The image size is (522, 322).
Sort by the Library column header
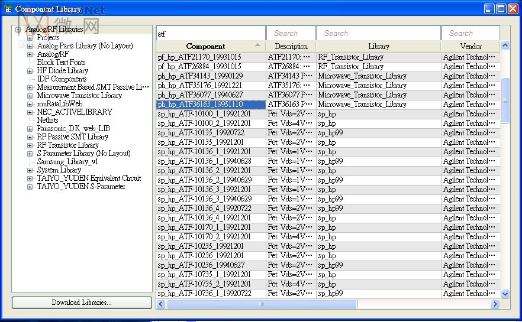coord(379,47)
